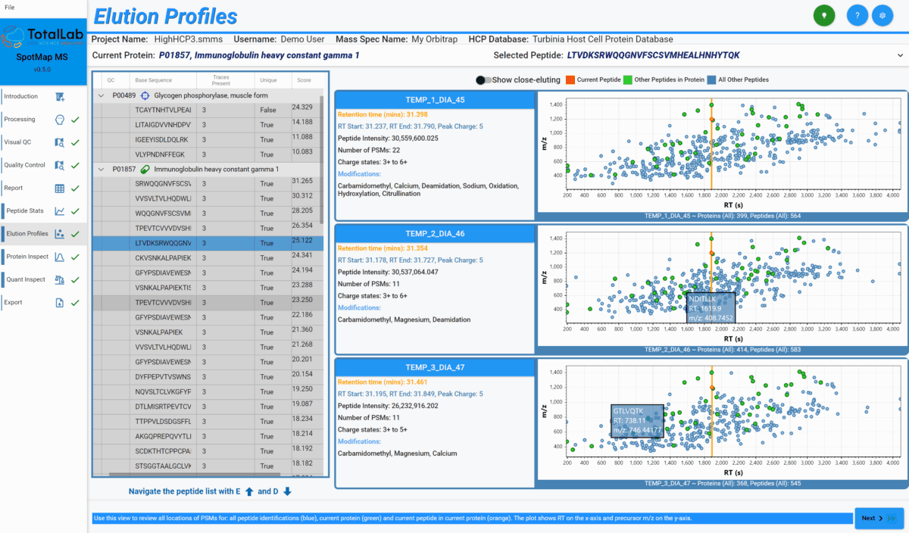Click the Visual QC sidebar icon
Viewport: 909px width, 533px height.
59,142
